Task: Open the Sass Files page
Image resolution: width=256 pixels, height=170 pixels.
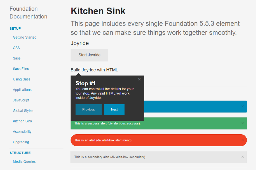Action: 21,69
